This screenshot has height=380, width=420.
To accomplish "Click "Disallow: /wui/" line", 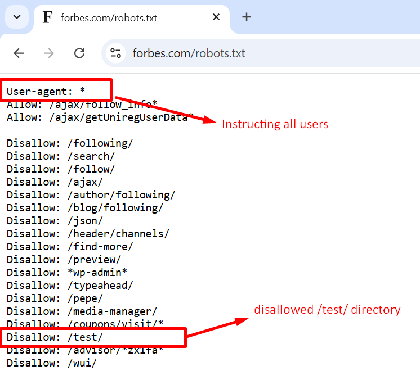I will click(x=52, y=363).
